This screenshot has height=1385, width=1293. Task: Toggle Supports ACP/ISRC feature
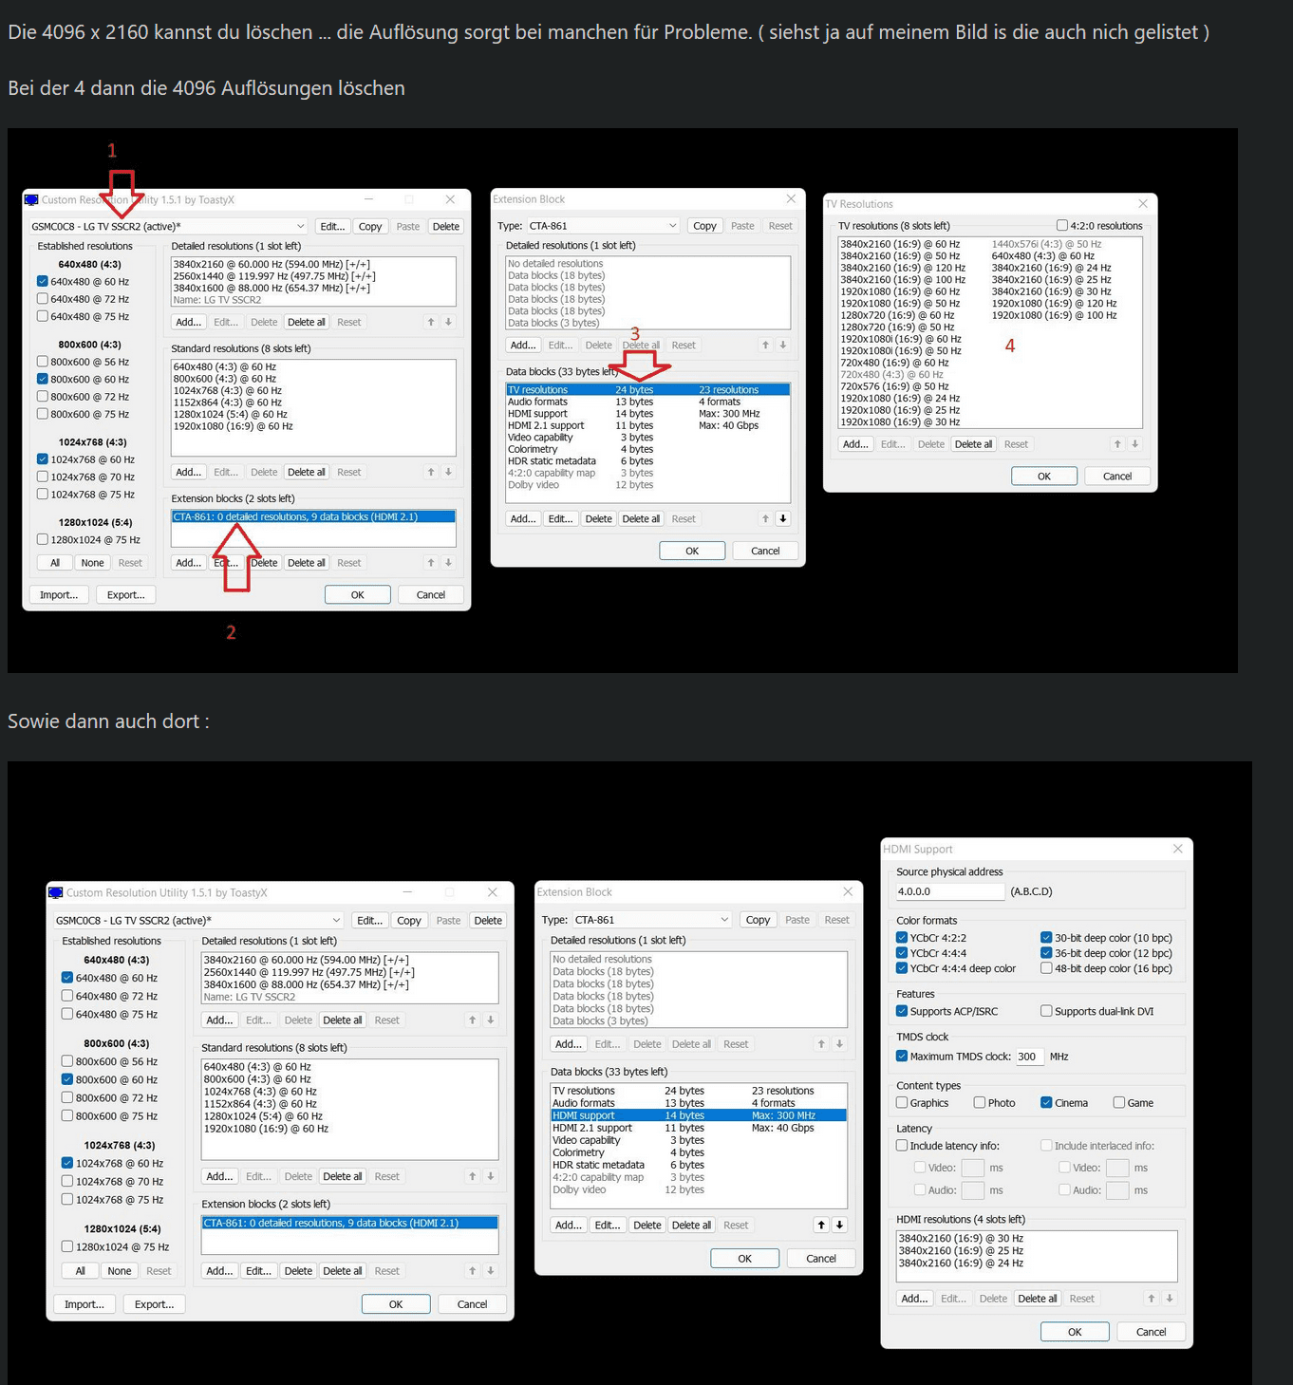[902, 1011]
